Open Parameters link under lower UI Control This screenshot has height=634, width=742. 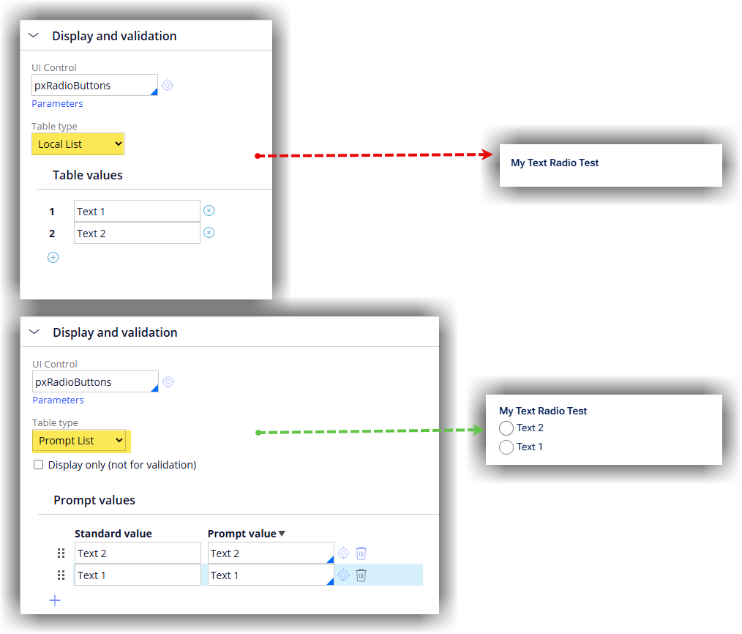point(58,400)
